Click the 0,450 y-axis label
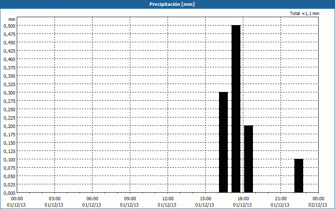 (9, 43)
